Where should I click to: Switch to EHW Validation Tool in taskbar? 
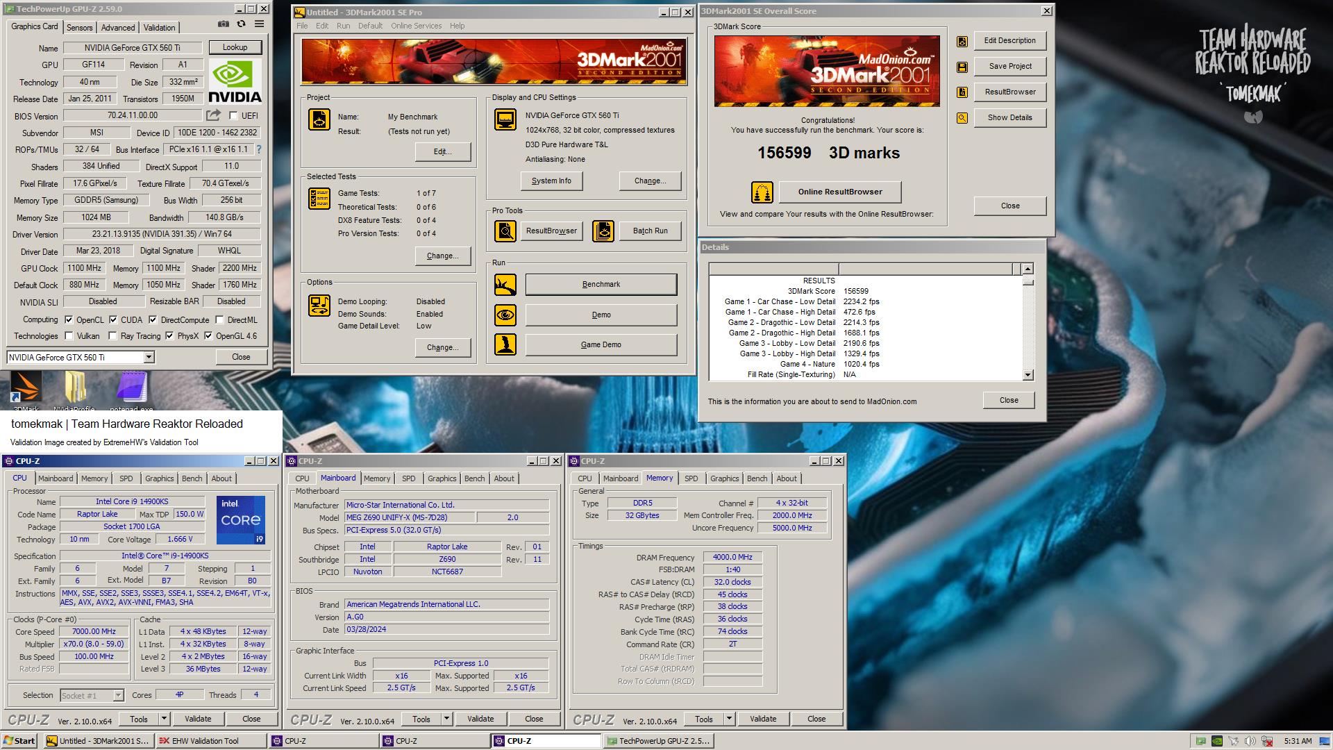click(211, 741)
